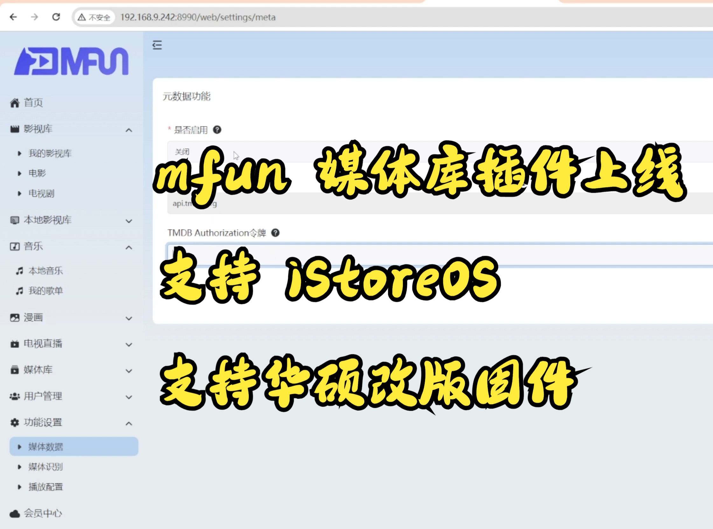Click the home icon beside 首页
713x529 pixels.
coord(15,103)
